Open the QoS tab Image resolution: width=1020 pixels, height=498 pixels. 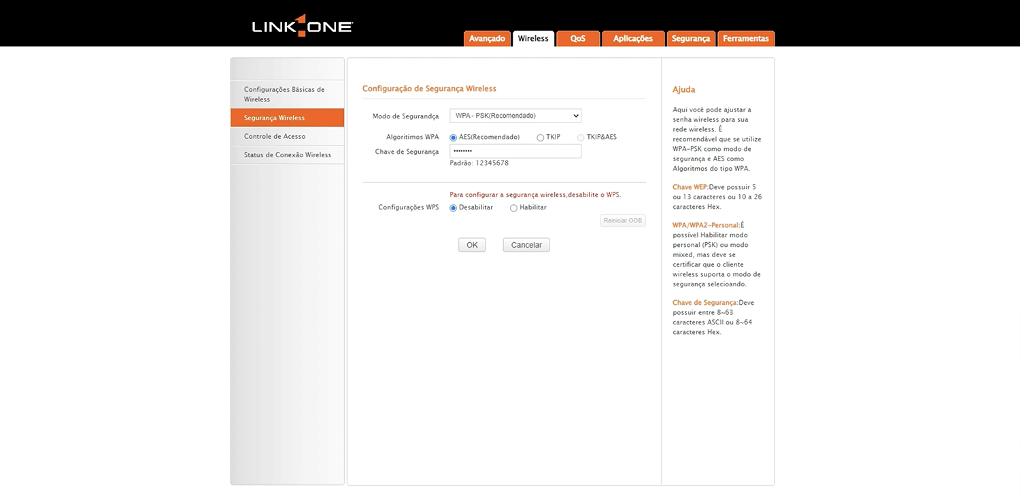(577, 39)
